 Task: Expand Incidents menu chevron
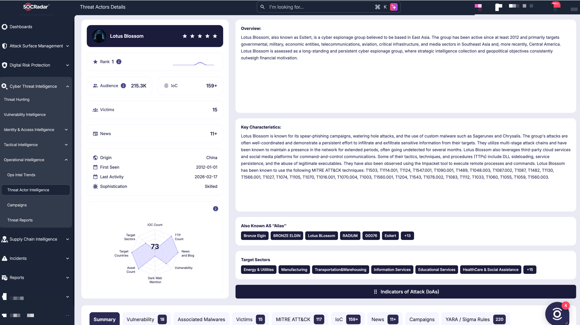68,258
